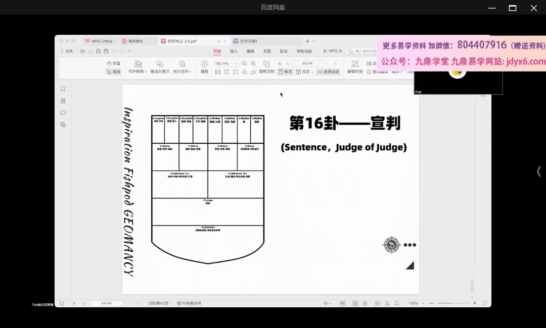Jump to first page using toolbar arrow
The width and height of the screenshot is (546, 328).
280,64
